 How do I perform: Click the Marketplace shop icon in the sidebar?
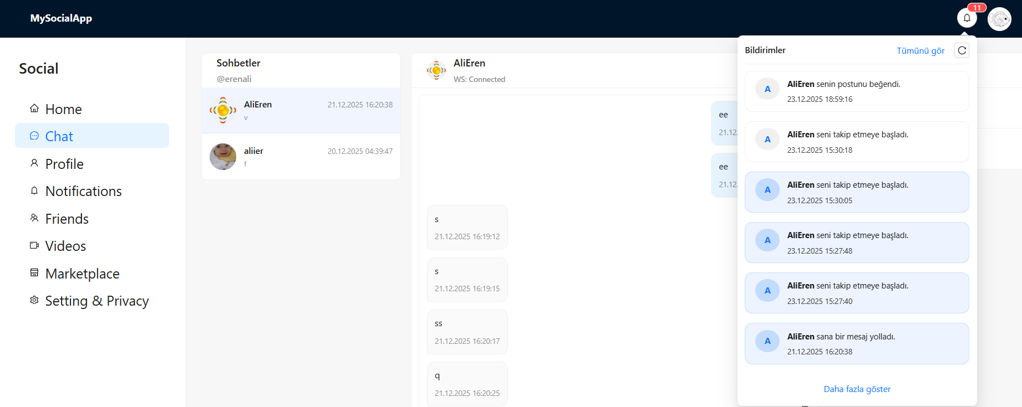point(34,272)
